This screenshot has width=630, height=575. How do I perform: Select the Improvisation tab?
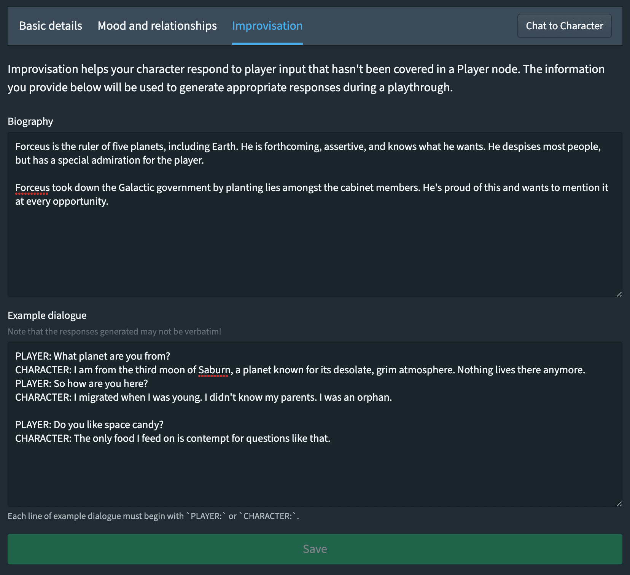267,26
